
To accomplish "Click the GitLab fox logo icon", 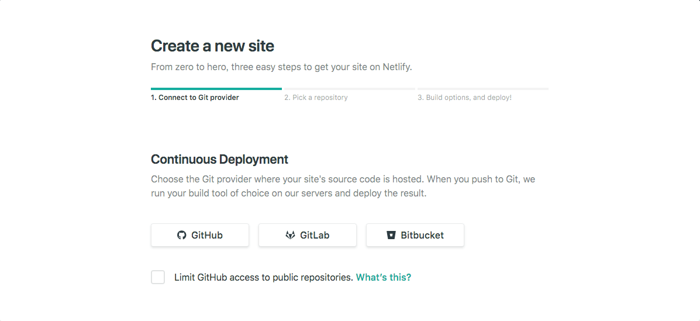I will point(290,235).
